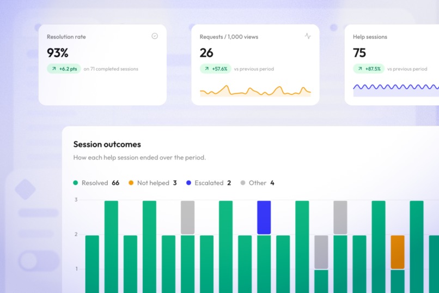439x293 pixels.
Task: Click the Other count 4
Action: pyautogui.click(x=272, y=183)
